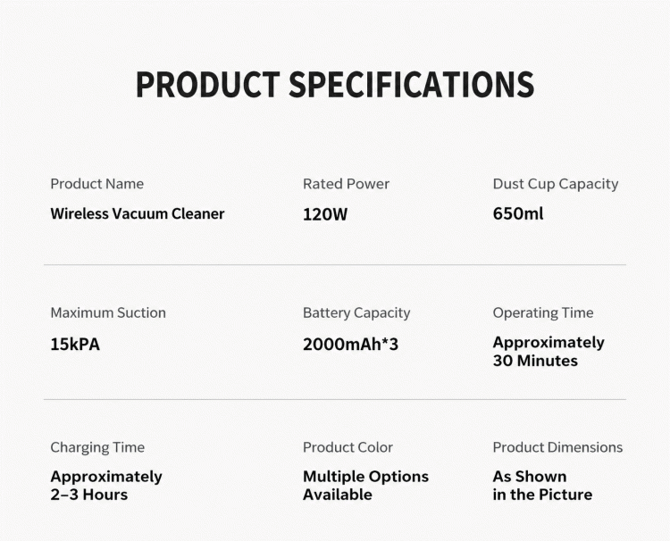Click the As Shown in the Picture text

point(542,486)
